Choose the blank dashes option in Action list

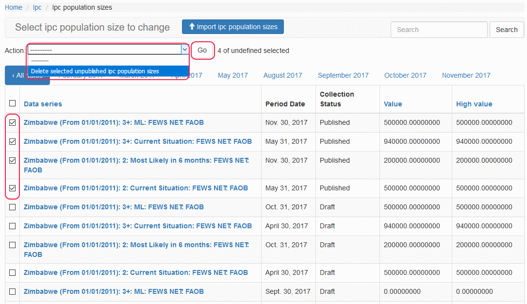coord(40,60)
